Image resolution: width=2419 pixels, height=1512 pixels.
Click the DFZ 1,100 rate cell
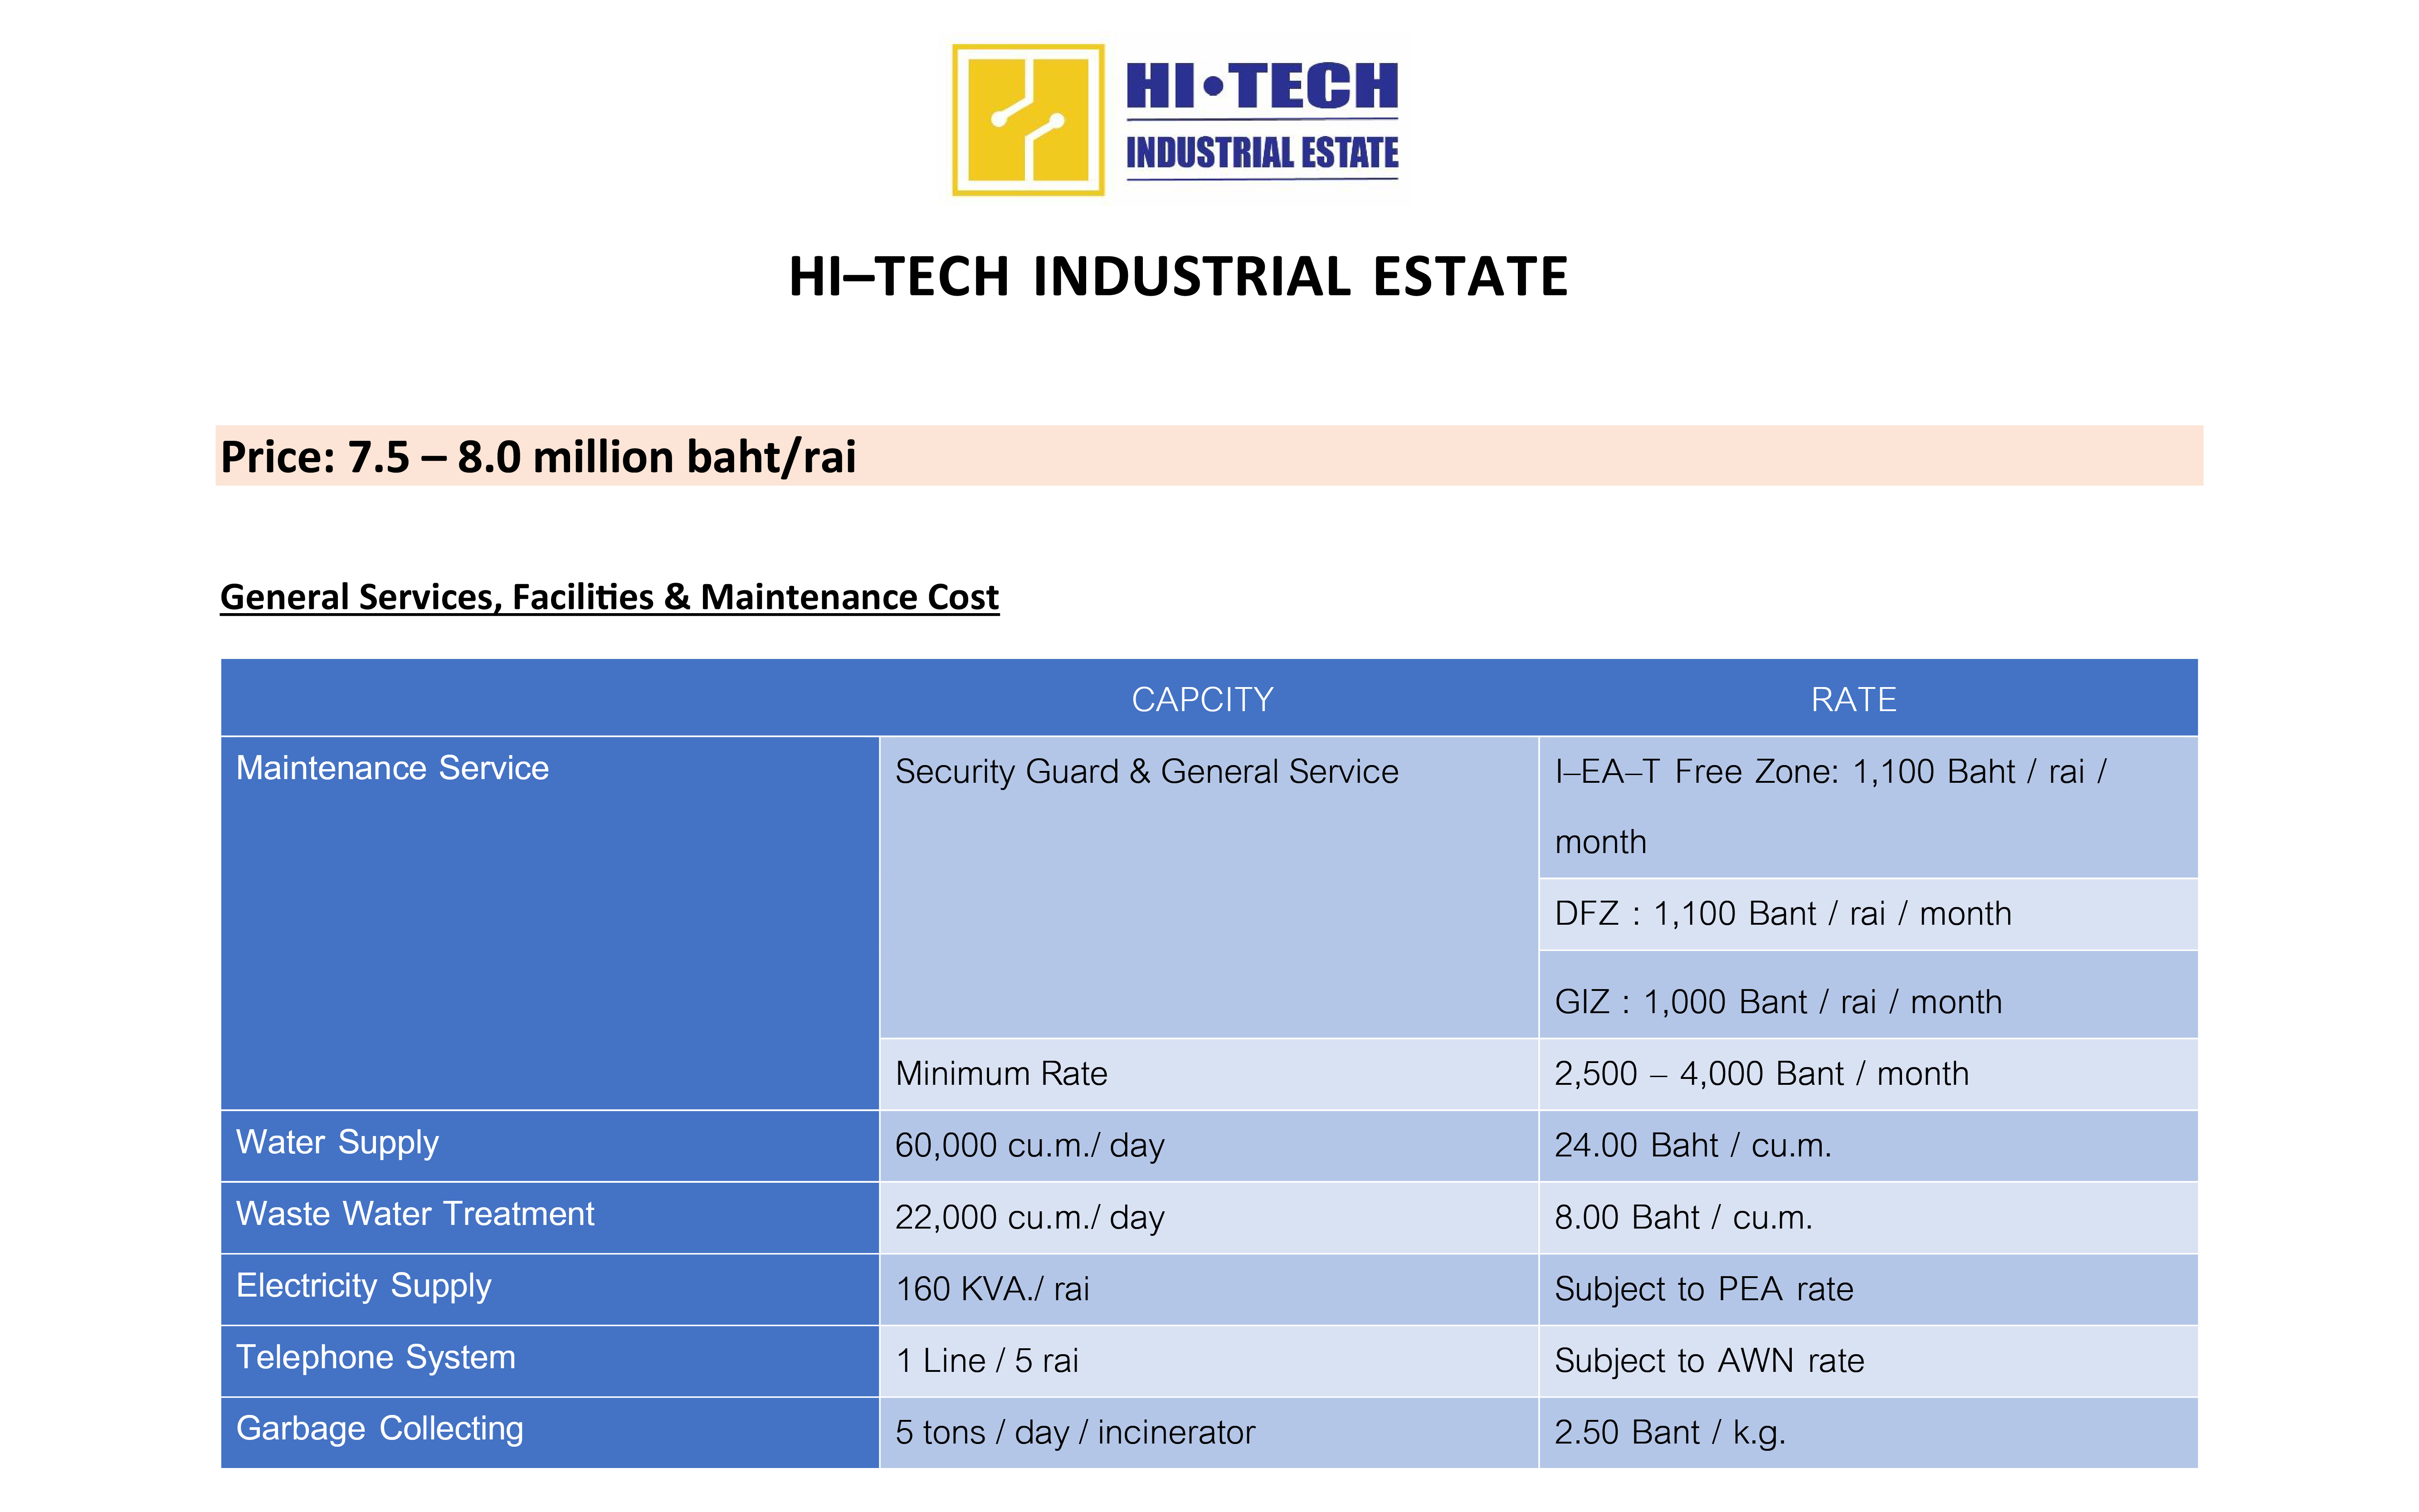(1782, 914)
